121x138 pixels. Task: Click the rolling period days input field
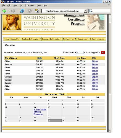80,52
